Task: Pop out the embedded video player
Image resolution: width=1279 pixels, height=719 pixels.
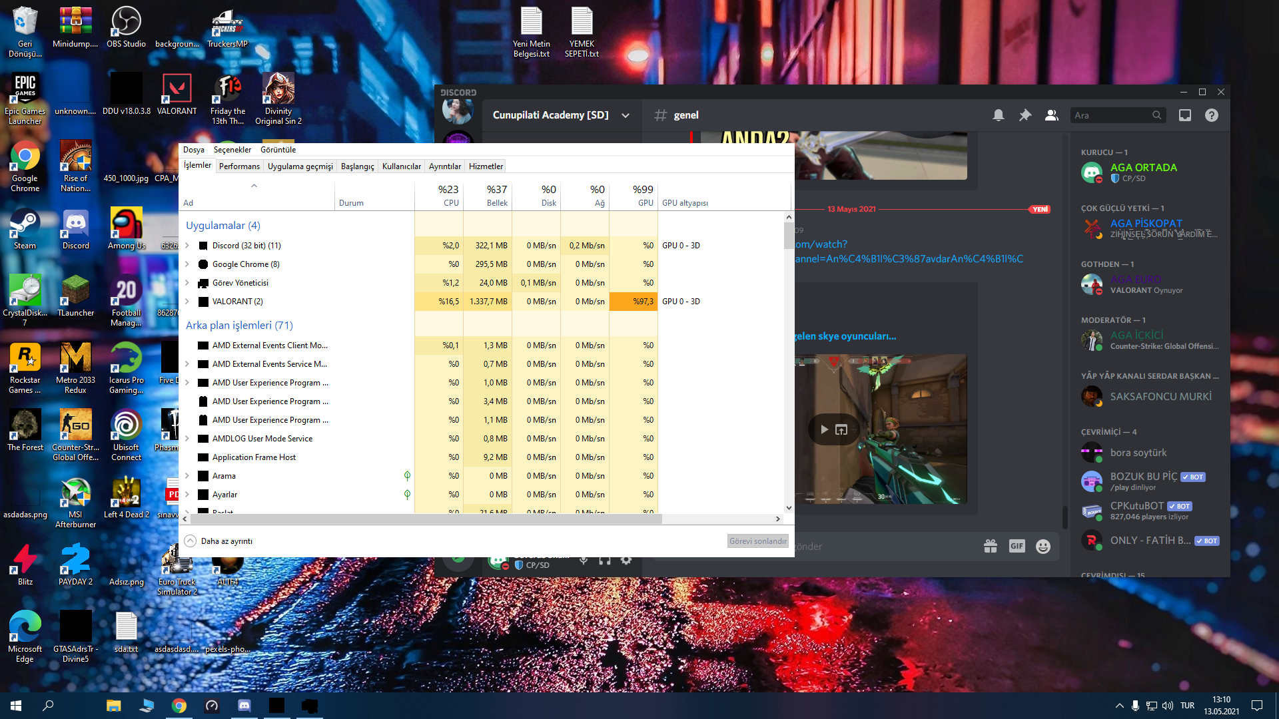Action: tap(841, 429)
